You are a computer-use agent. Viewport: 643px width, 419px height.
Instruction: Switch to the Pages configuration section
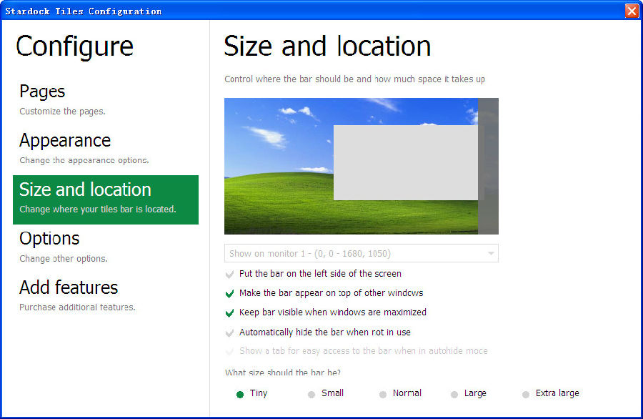(41, 92)
